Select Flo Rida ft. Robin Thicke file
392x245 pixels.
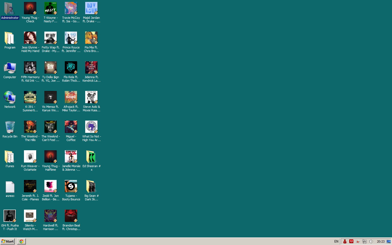coord(71,72)
